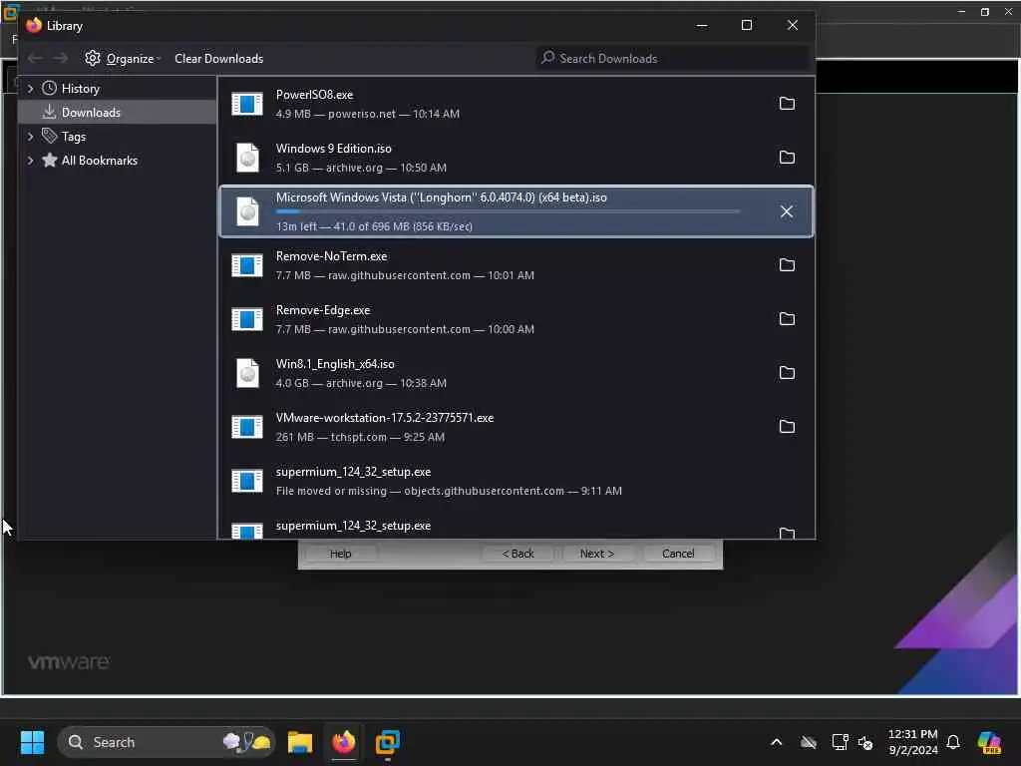Viewport: 1021px width, 766px height.
Task: Open File Explorer from the taskbar
Action: click(300, 742)
